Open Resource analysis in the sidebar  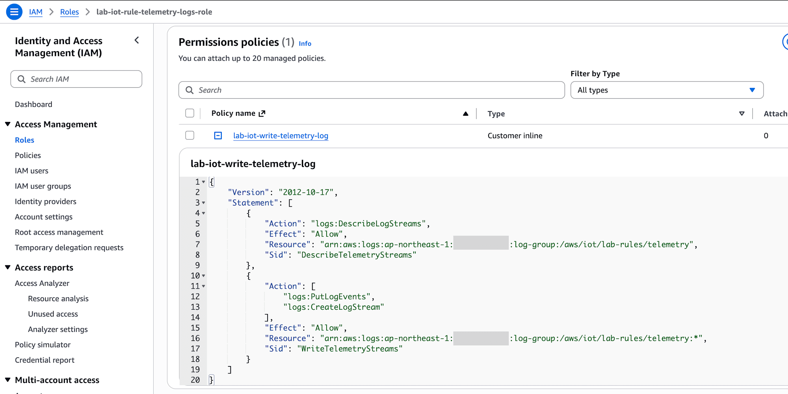click(58, 298)
